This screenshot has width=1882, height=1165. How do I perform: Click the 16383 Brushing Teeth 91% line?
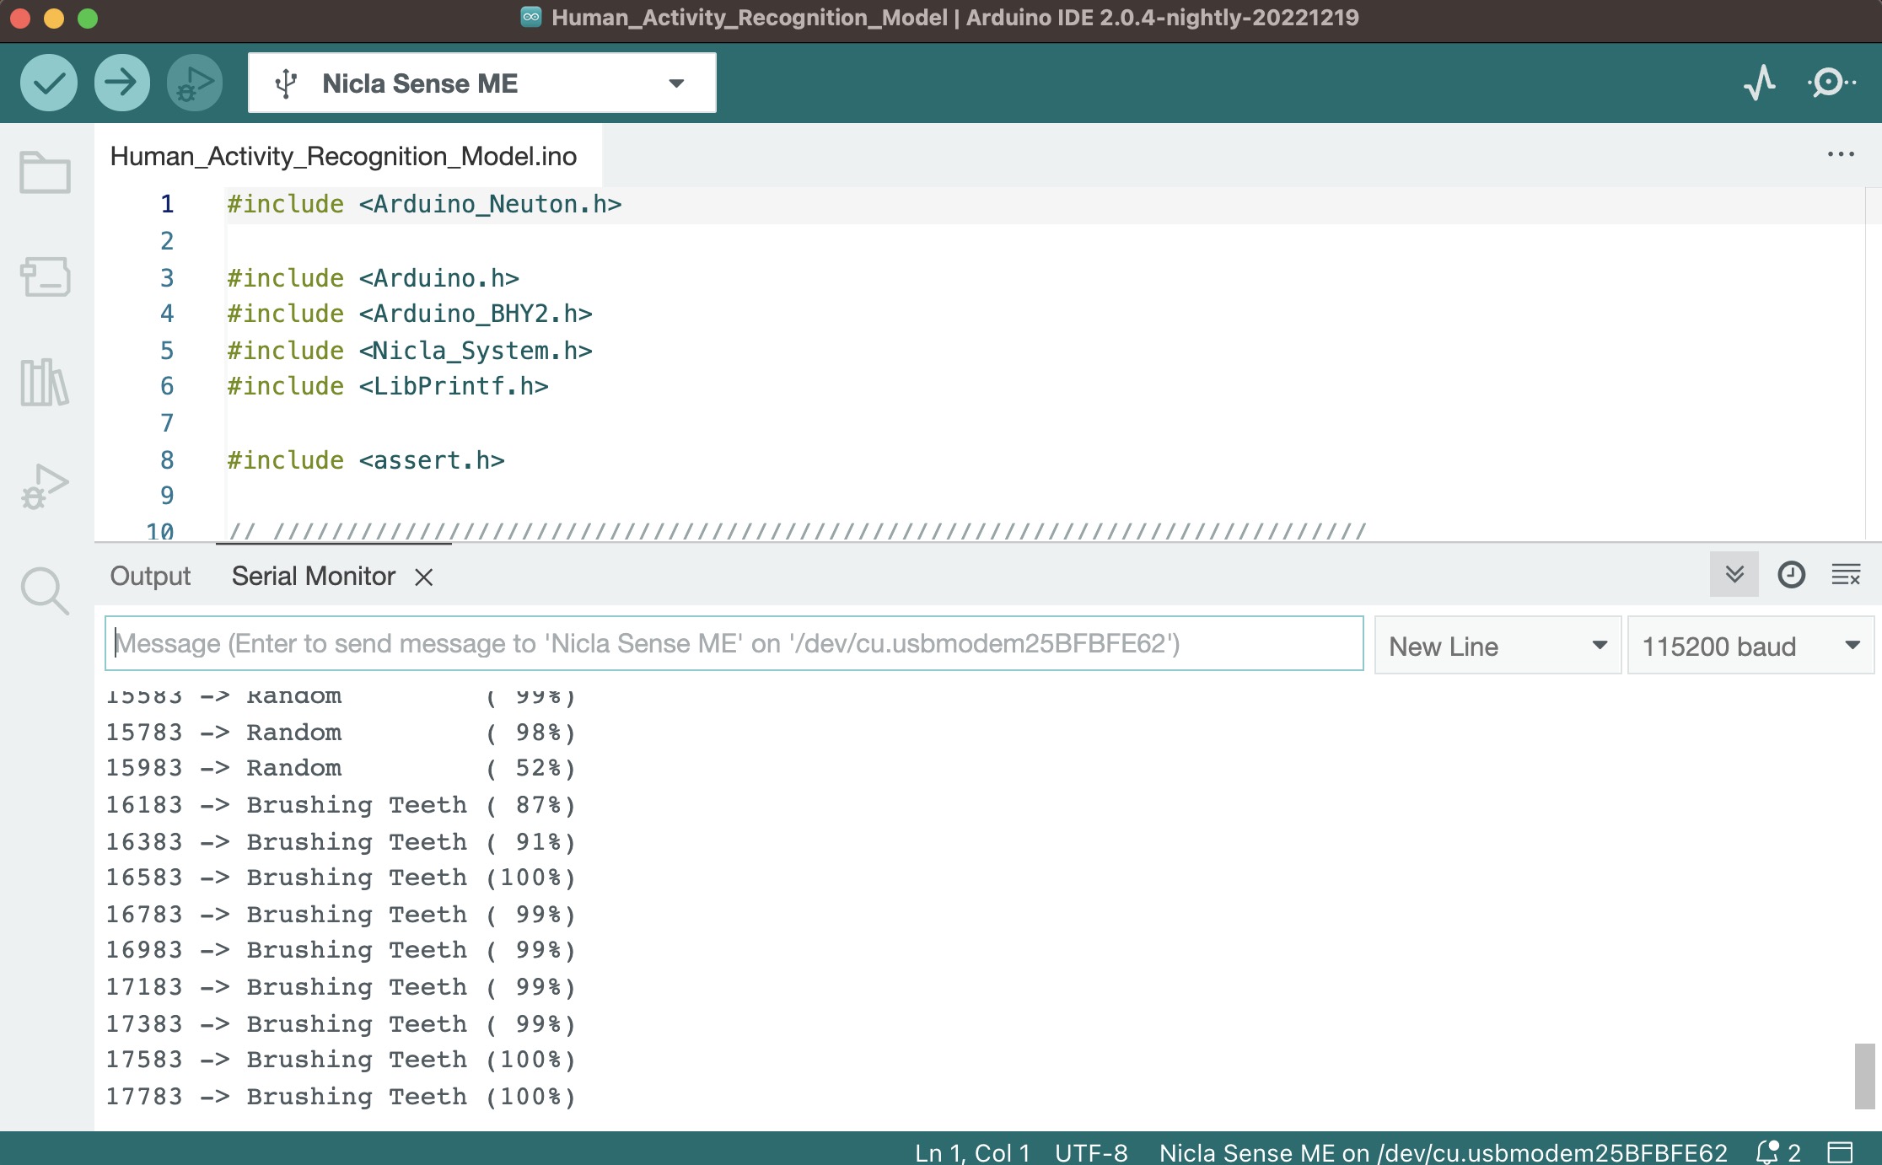click(341, 841)
